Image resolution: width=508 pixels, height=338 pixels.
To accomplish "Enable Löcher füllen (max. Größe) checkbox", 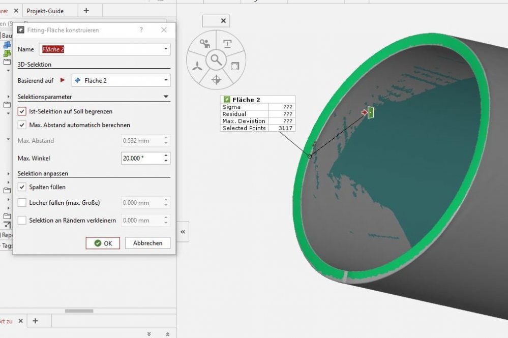I will tap(22, 203).
